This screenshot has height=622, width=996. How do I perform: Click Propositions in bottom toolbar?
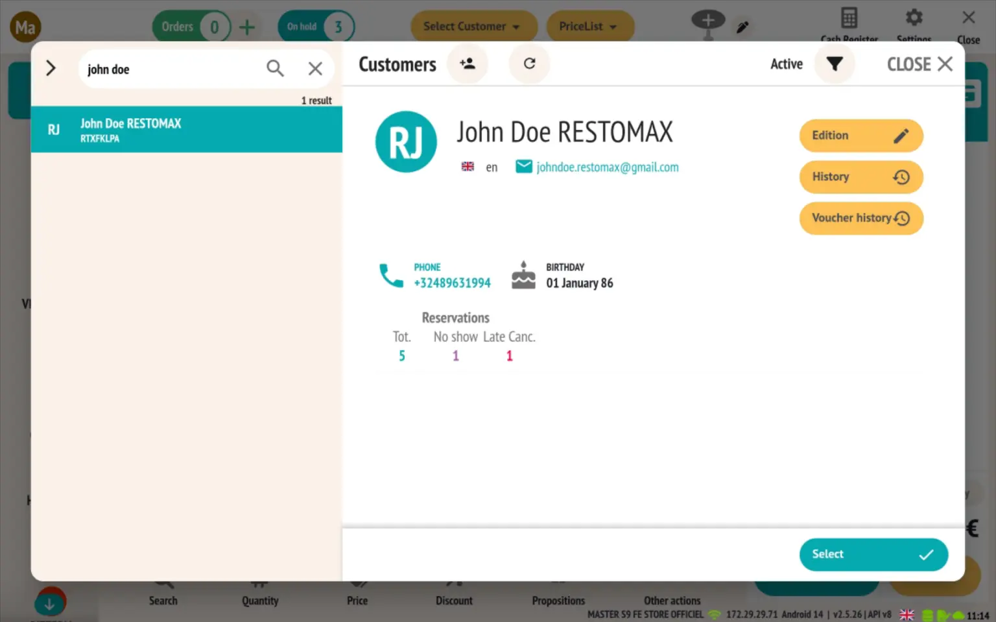click(558, 601)
